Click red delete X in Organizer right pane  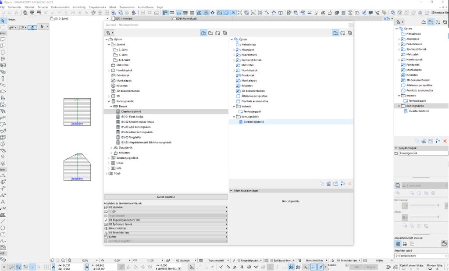point(349,184)
